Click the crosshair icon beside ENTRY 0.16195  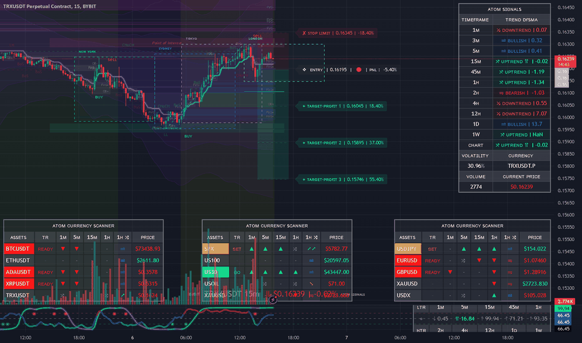[x=304, y=70]
